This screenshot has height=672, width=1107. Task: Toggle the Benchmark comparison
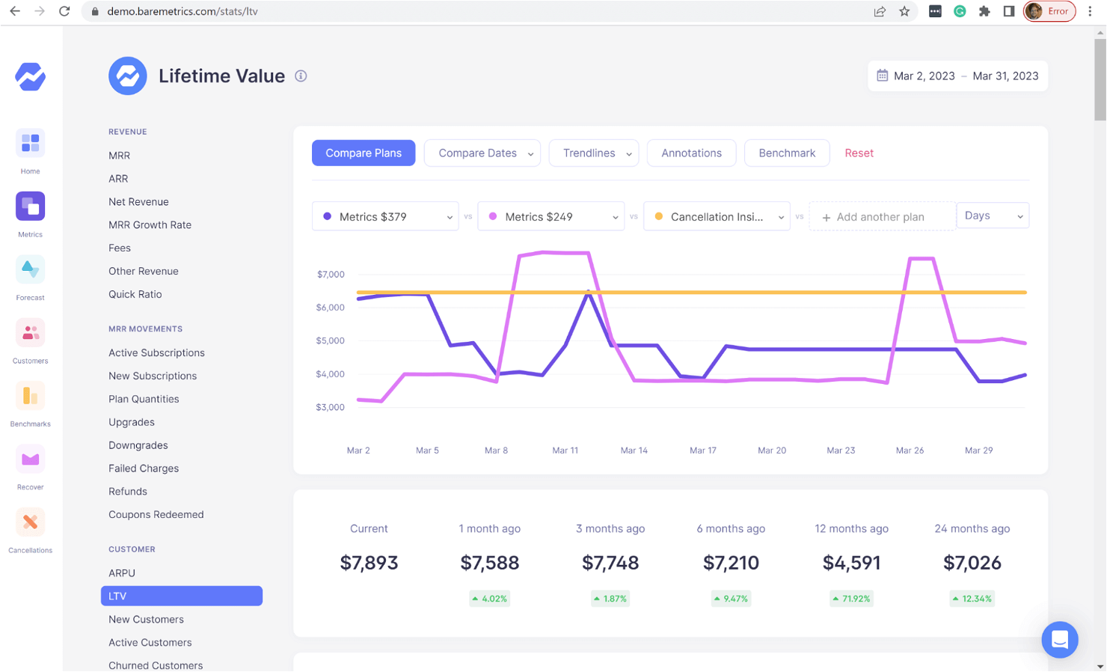(787, 153)
